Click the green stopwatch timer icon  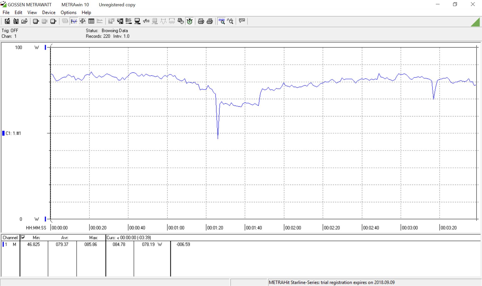(190, 21)
